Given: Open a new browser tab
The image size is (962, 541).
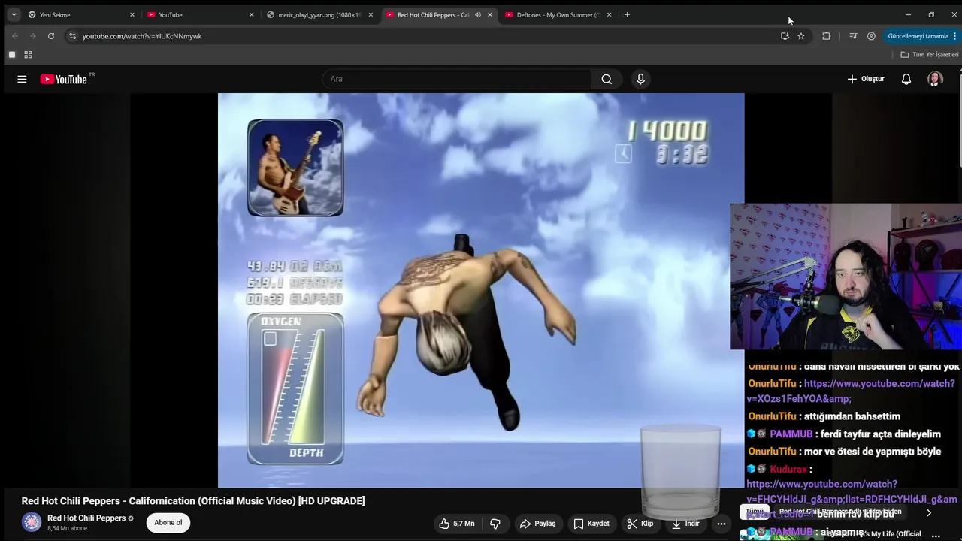Looking at the screenshot, I should pyautogui.click(x=628, y=14).
